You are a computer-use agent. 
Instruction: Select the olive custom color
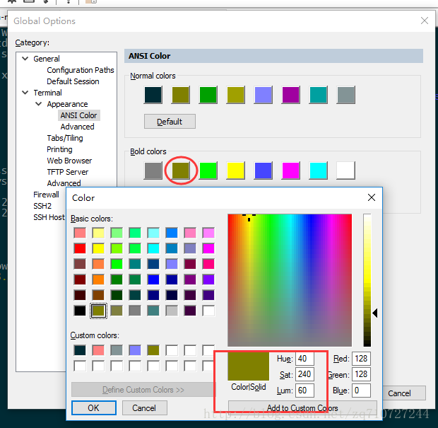click(x=153, y=350)
